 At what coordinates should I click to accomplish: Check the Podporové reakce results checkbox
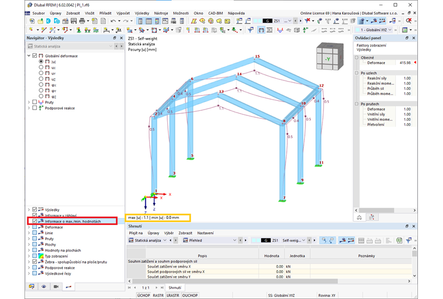34,108
